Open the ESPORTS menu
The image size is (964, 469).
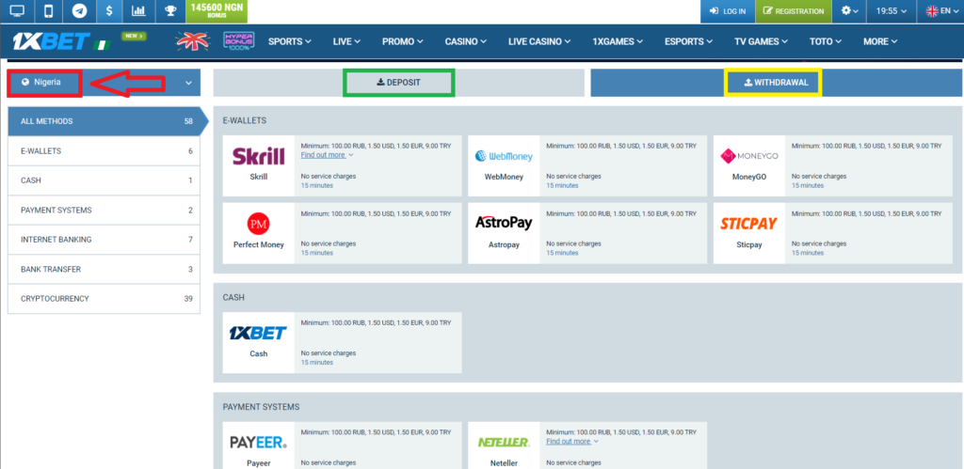(688, 41)
